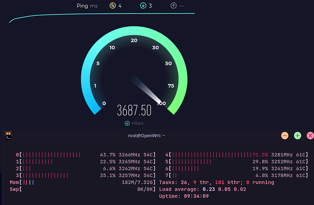Click the download latency icon beside 3

click(x=143, y=5)
